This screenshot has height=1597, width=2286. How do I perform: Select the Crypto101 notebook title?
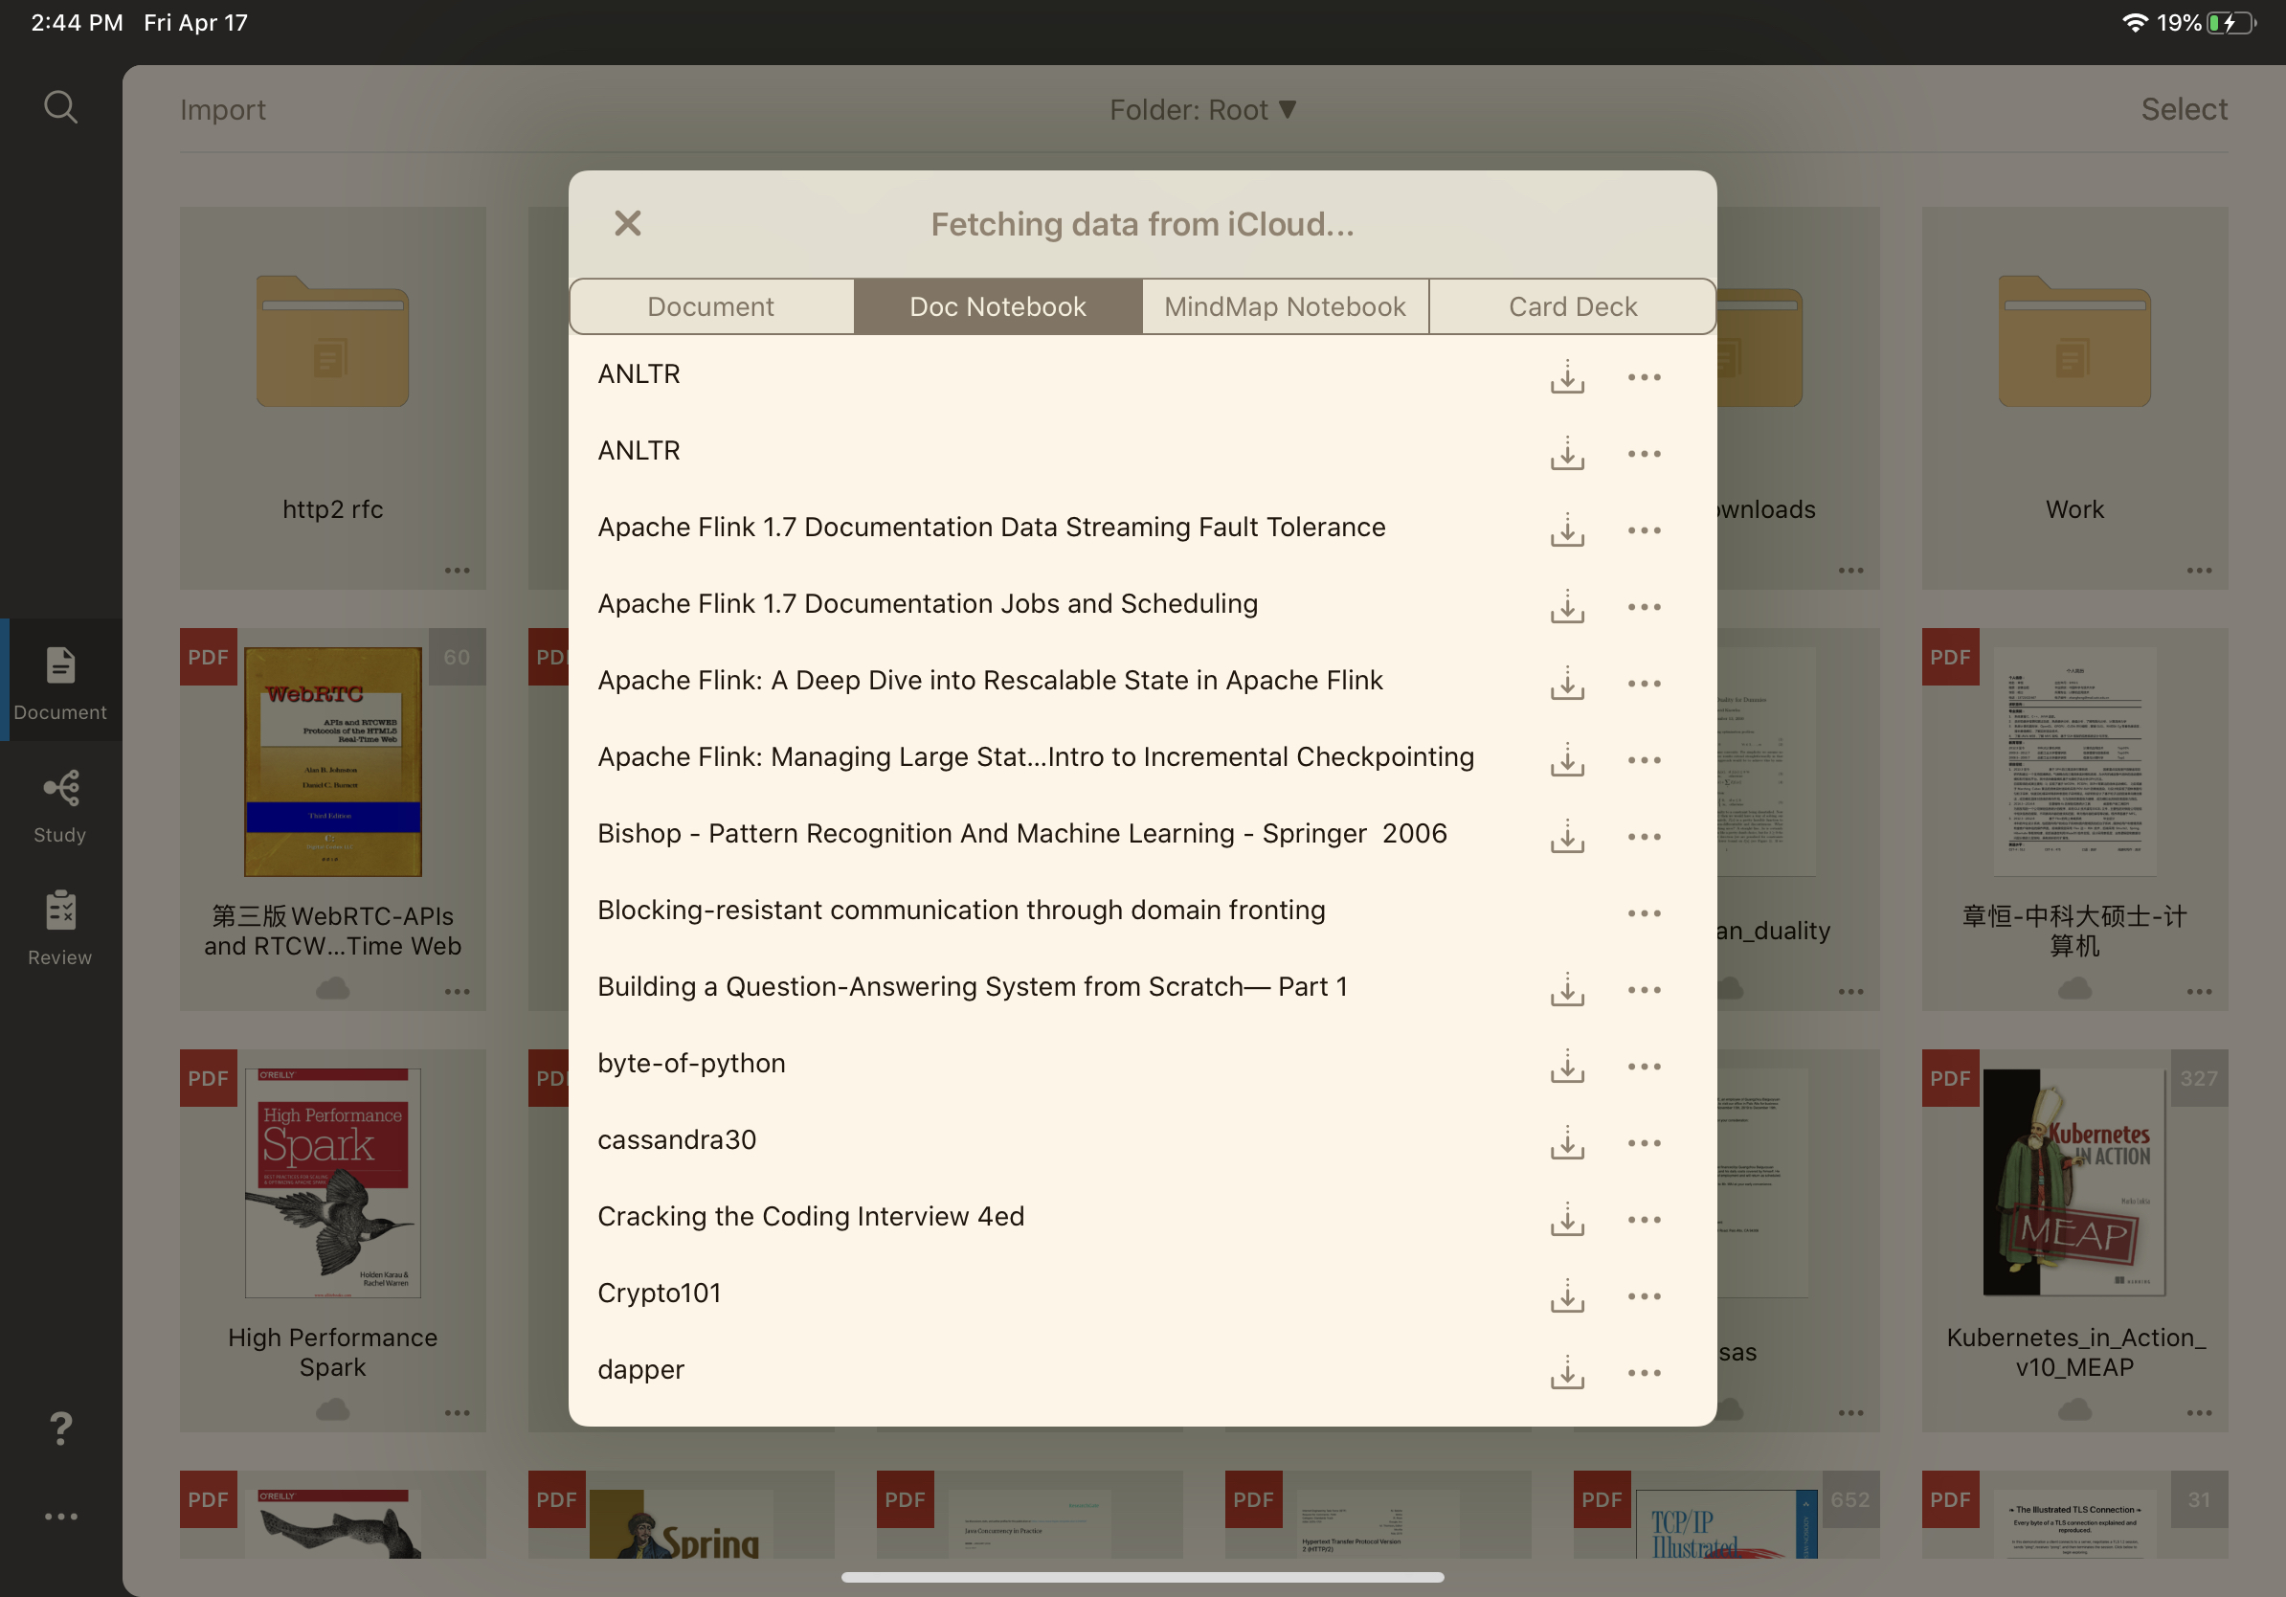tap(660, 1293)
